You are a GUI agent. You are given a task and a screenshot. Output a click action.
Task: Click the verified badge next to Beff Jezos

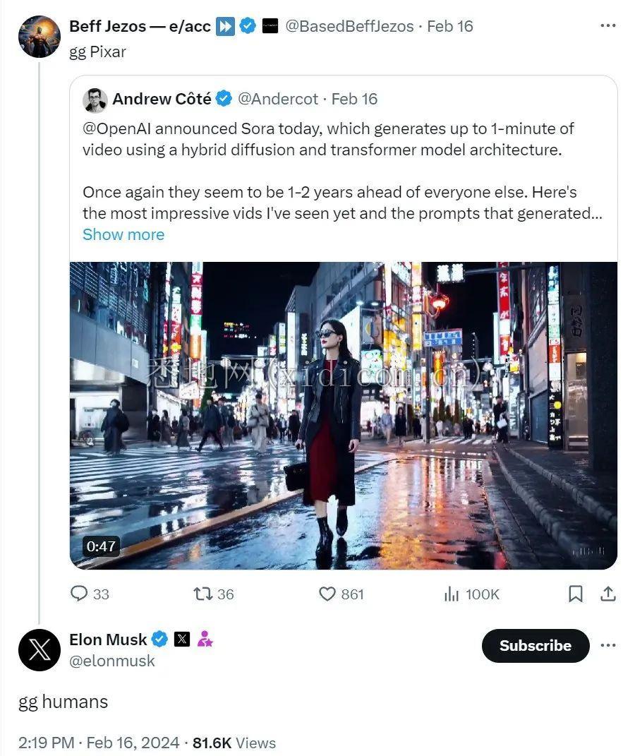[x=247, y=25]
